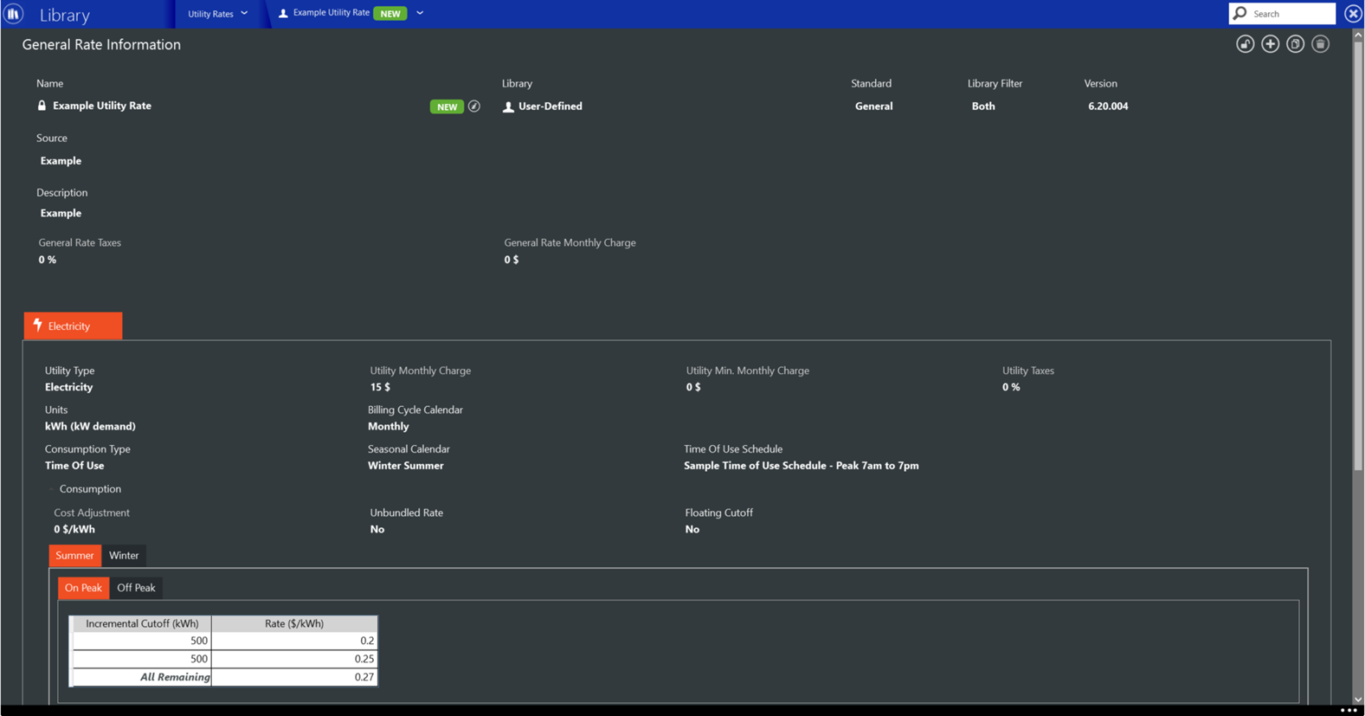Image resolution: width=1365 pixels, height=716 pixels.
Task: Select the On Peak tab
Action: point(83,587)
